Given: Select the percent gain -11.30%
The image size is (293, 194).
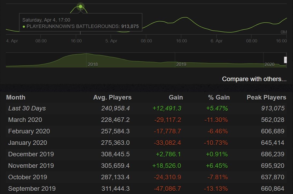Looking at the screenshot, I should 216,120.
